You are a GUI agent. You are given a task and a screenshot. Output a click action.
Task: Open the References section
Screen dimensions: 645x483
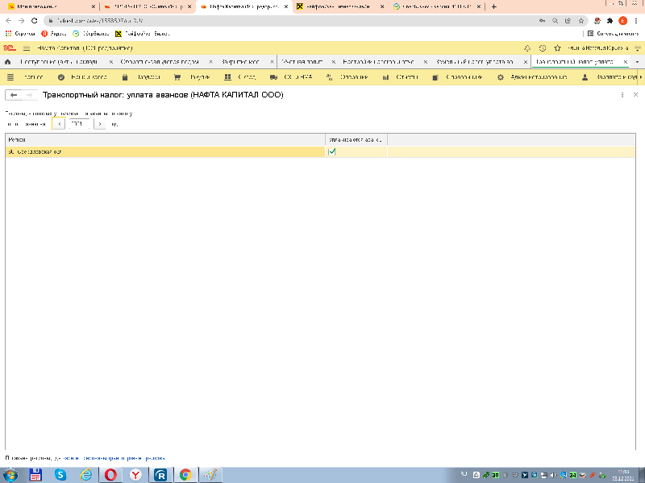coord(457,76)
